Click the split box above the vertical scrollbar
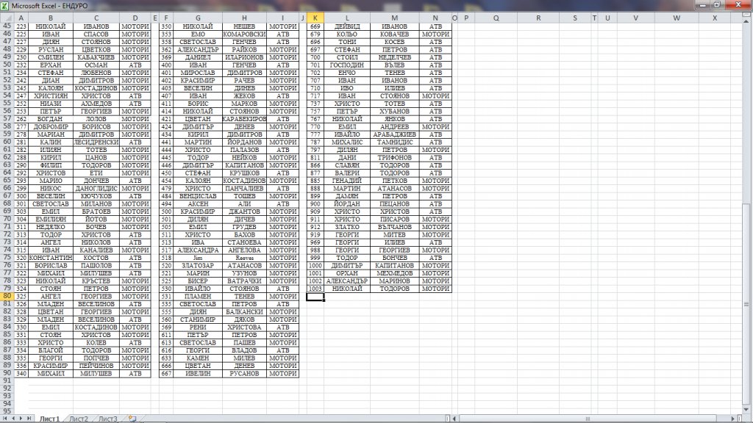 pyautogui.click(x=746, y=16)
